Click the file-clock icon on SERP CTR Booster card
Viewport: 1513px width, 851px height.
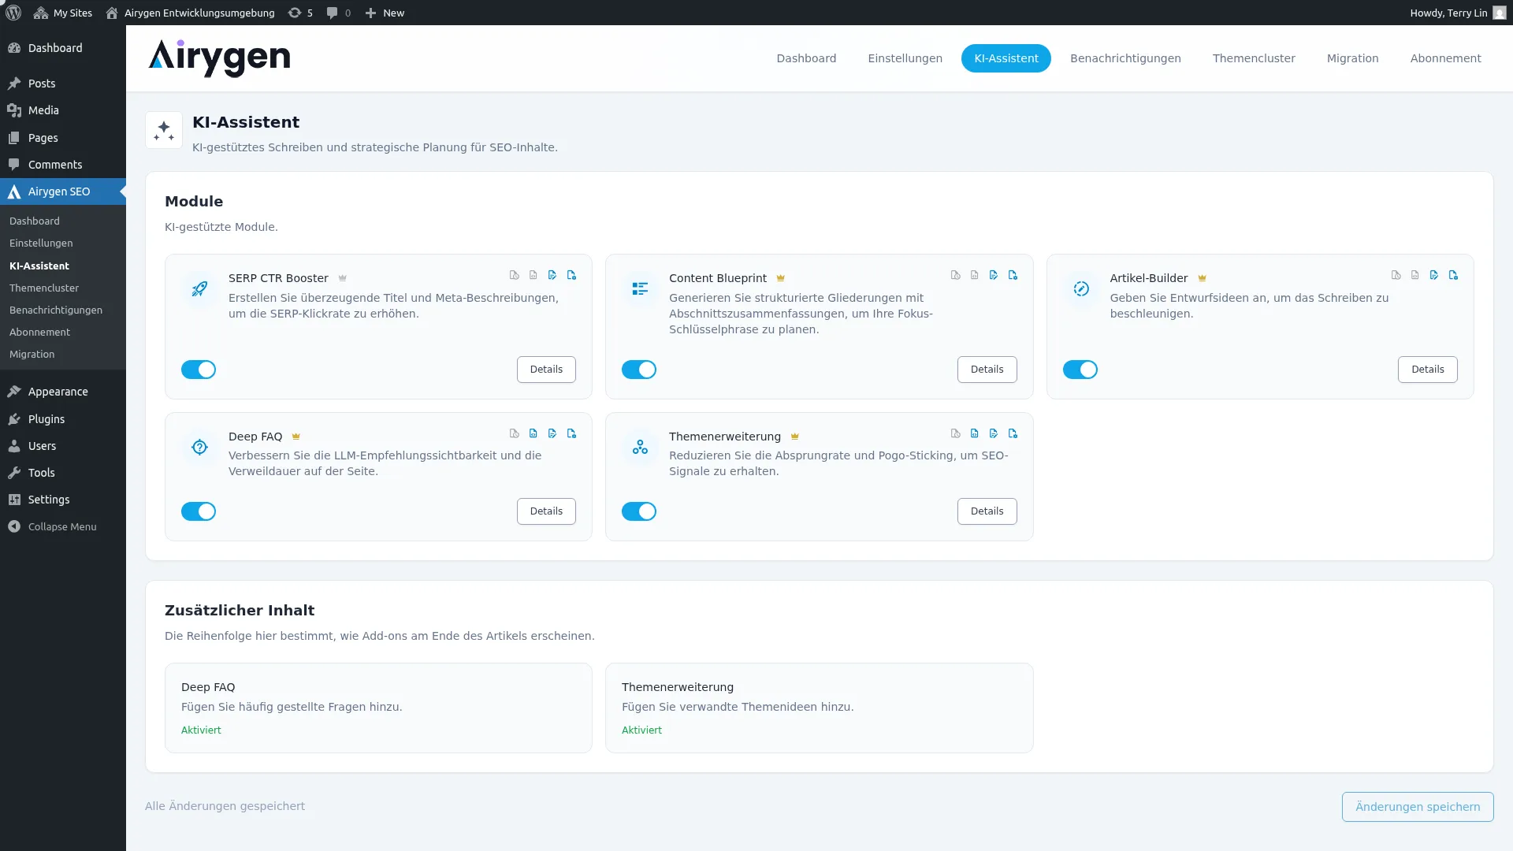(x=515, y=275)
